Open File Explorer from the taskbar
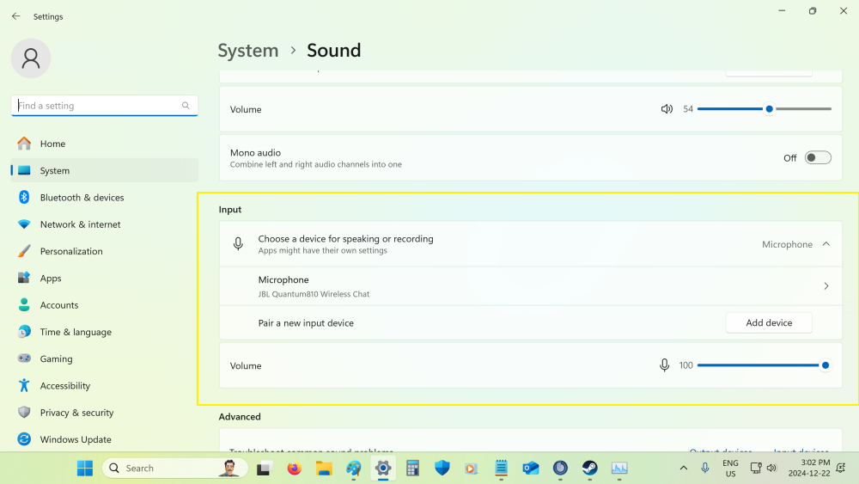 pos(324,469)
